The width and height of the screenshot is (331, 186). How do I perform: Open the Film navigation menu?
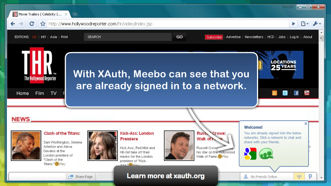pos(40,93)
